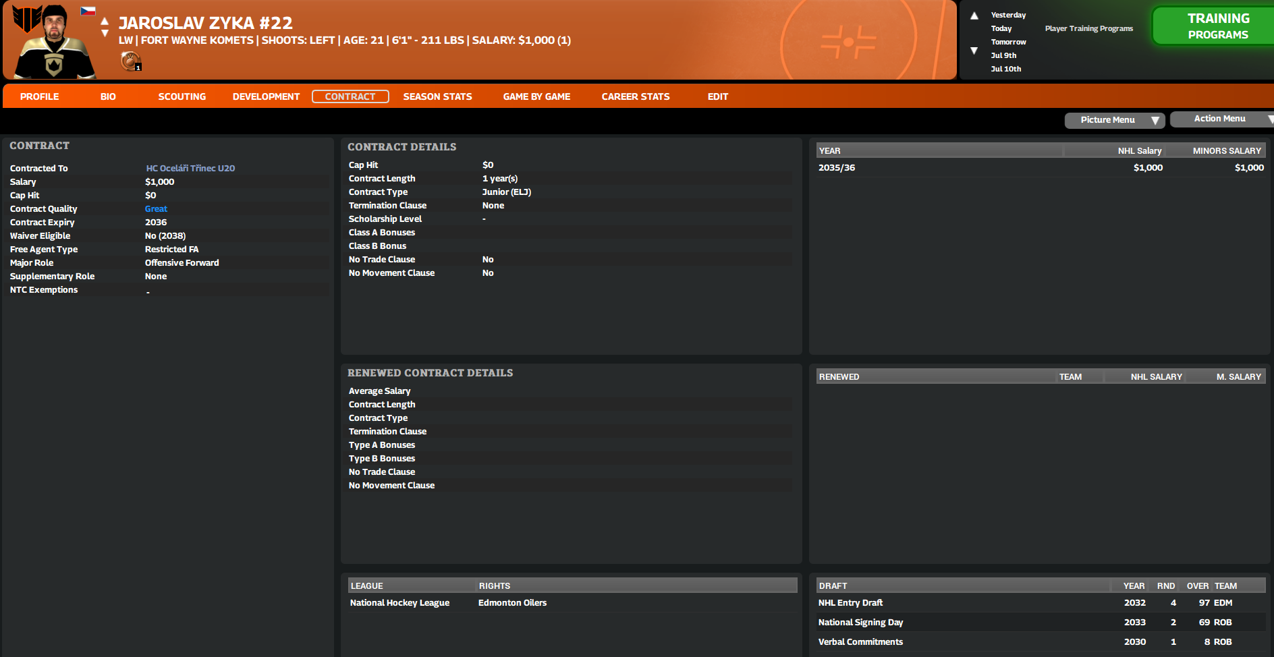Select the Edit tab
Screen dimensions: 1274x657
pyautogui.click(x=717, y=96)
